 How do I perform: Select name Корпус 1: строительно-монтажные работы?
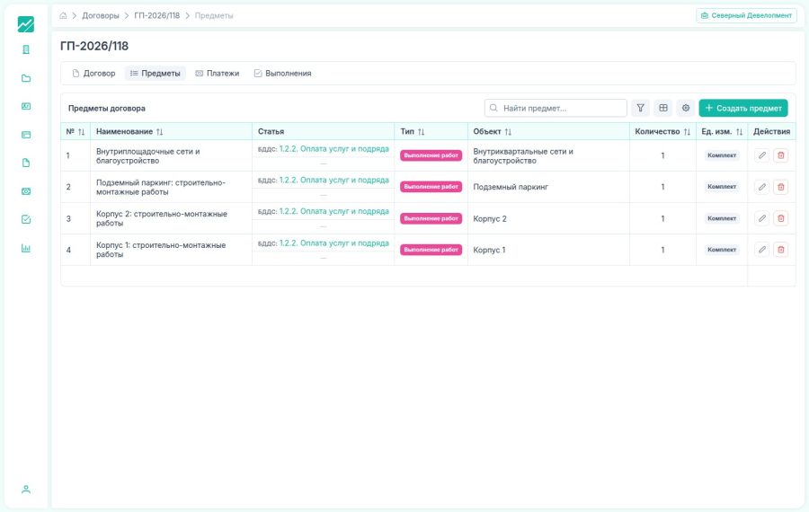[x=161, y=250]
